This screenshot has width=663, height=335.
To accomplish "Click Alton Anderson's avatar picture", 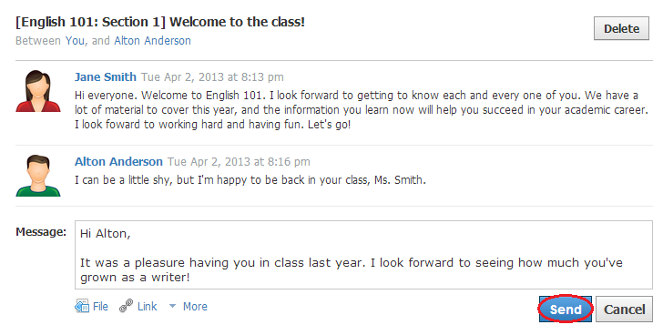I will coord(38,176).
